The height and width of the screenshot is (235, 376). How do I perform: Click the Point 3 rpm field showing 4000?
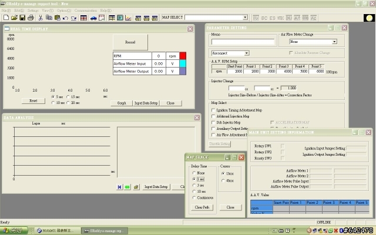tap(284, 71)
